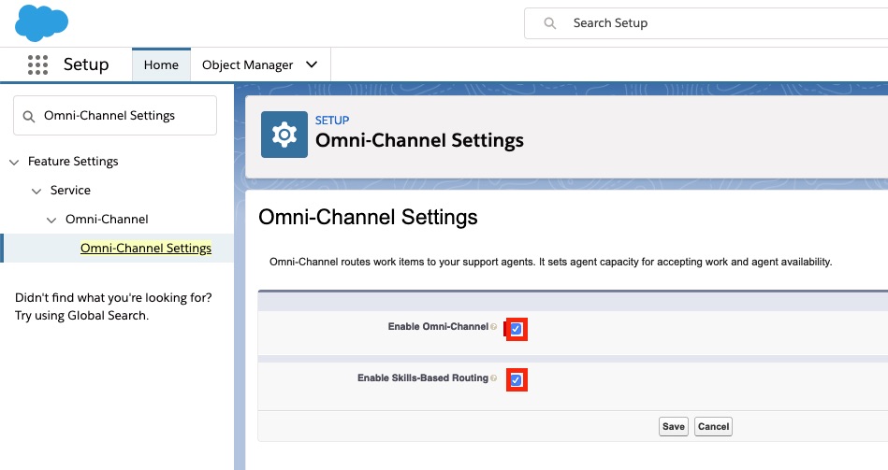Collapse the Omni-Channel tree node

click(51, 220)
